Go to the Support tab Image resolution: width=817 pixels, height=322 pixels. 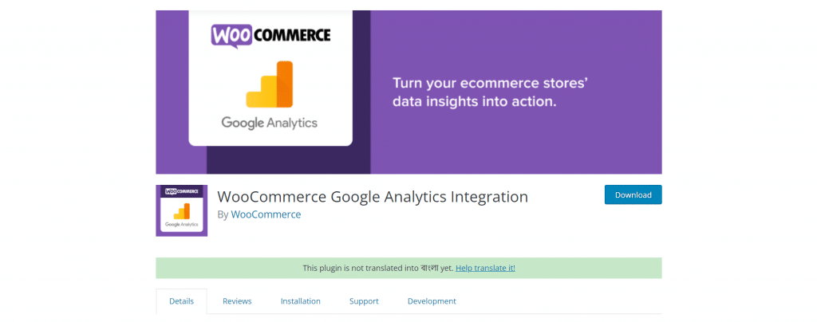coord(364,301)
